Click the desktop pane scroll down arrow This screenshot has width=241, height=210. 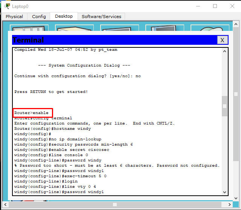[x=236, y=198]
